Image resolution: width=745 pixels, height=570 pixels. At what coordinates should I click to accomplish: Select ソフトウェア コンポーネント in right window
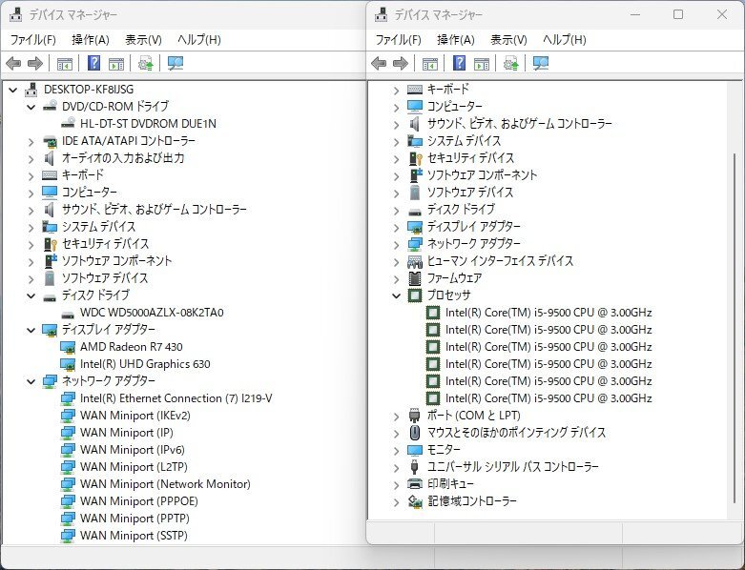482,175
